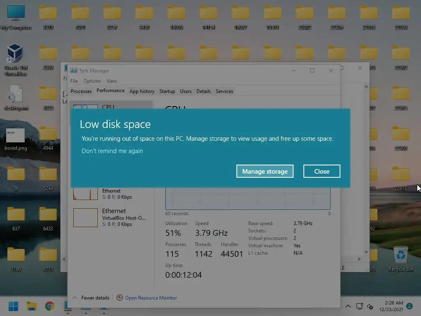
Task: Open the taskbar clock and date
Action: [391, 306]
